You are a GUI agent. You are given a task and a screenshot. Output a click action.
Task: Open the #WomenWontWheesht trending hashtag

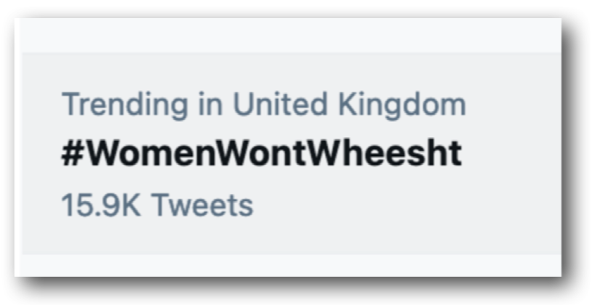click(x=261, y=155)
